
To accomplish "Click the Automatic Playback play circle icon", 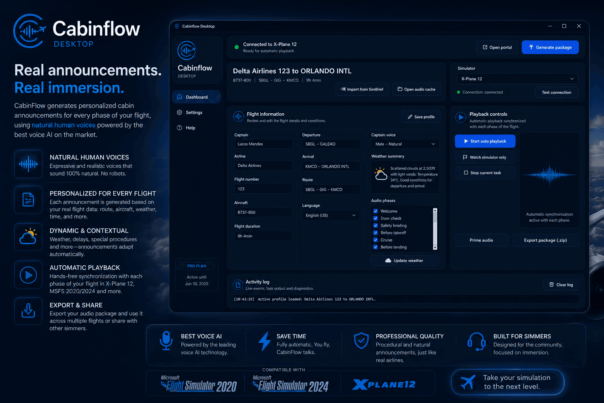I will (x=28, y=275).
